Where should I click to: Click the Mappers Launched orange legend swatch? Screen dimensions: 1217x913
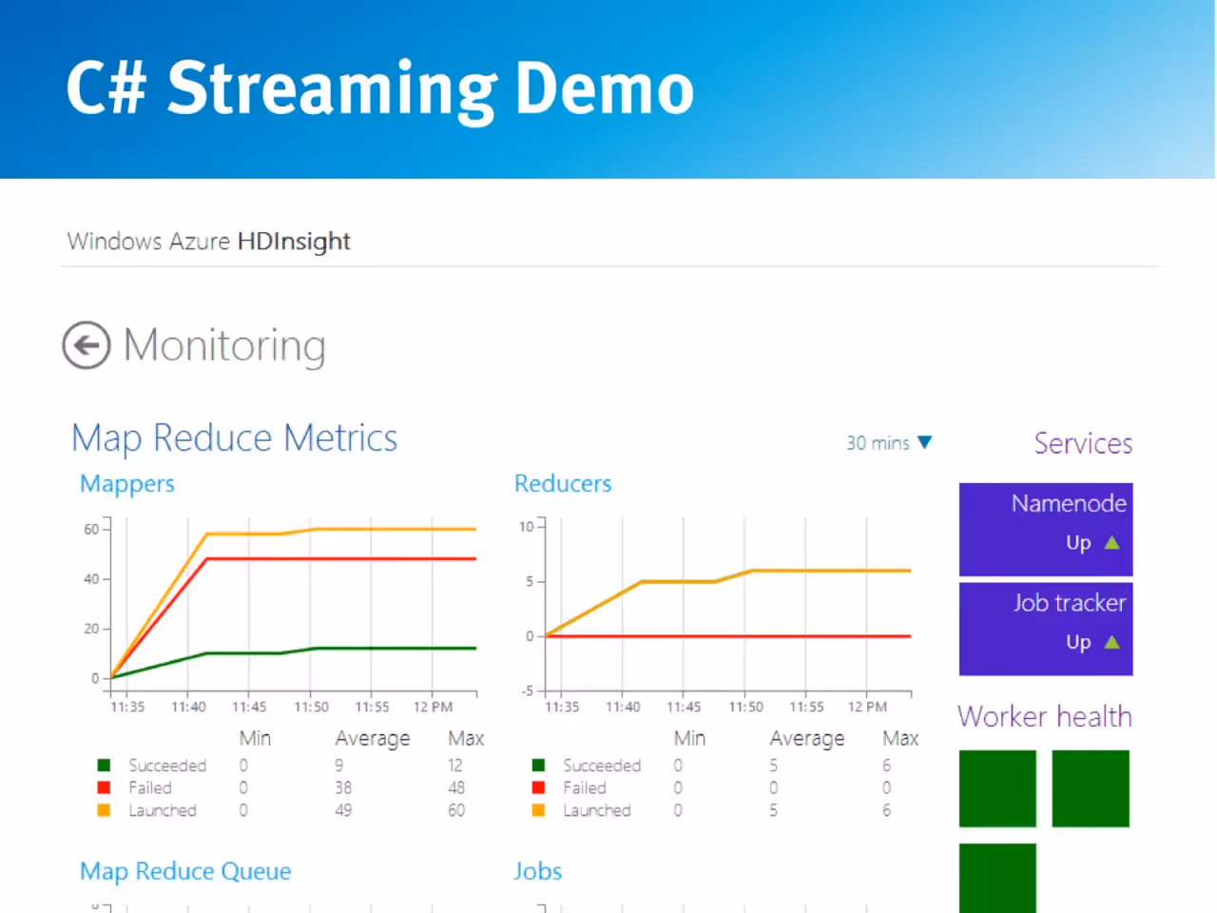pyautogui.click(x=105, y=810)
